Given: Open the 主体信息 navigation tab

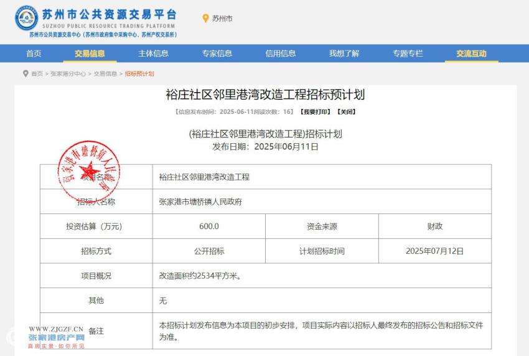Looking at the screenshot, I should [x=153, y=54].
